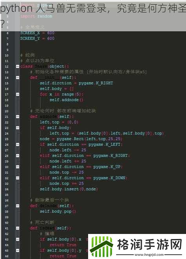The height and width of the screenshot is (259, 186).
Task: Collapse the for x in range(5) fold marker
Action: (18, 94)
